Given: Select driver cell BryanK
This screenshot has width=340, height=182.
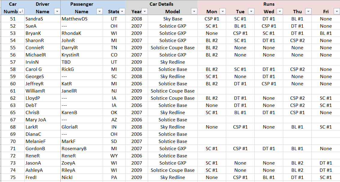Looking at the screenshot, I should [x=43, y=33].
